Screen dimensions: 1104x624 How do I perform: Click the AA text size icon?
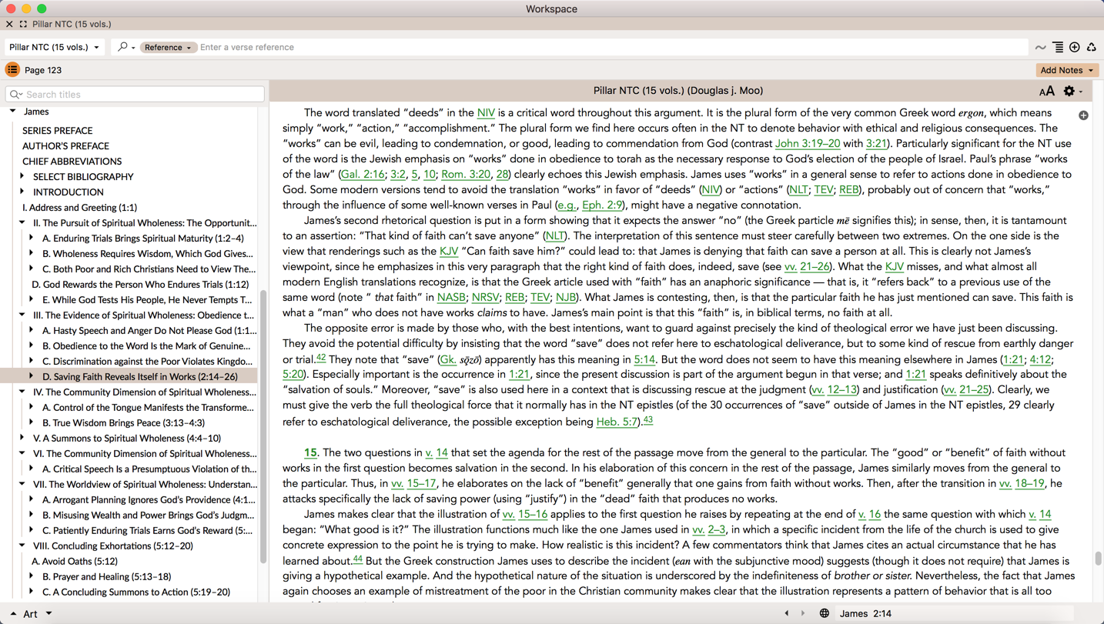[x=1047, y=92]
